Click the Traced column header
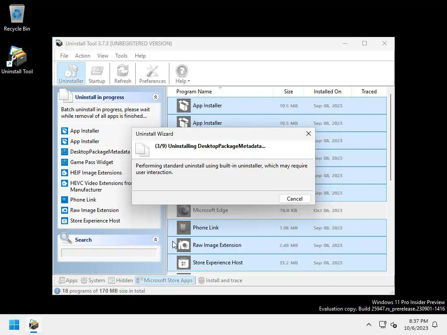The width and height of the screenshot is (447, 335). coord(369,92)
